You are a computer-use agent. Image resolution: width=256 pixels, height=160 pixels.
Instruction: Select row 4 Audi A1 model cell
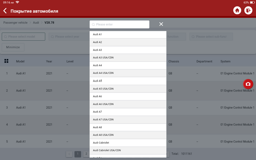pos(21,125)
